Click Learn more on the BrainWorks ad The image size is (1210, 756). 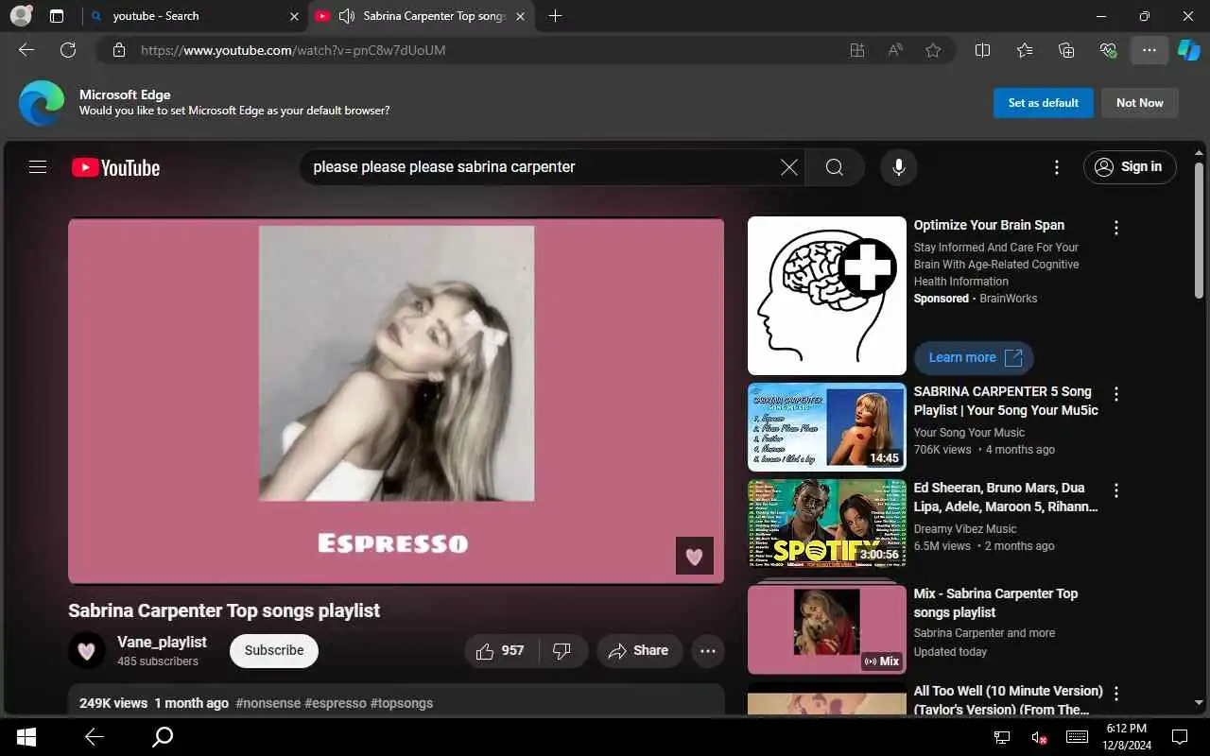(x=974, y=357)
